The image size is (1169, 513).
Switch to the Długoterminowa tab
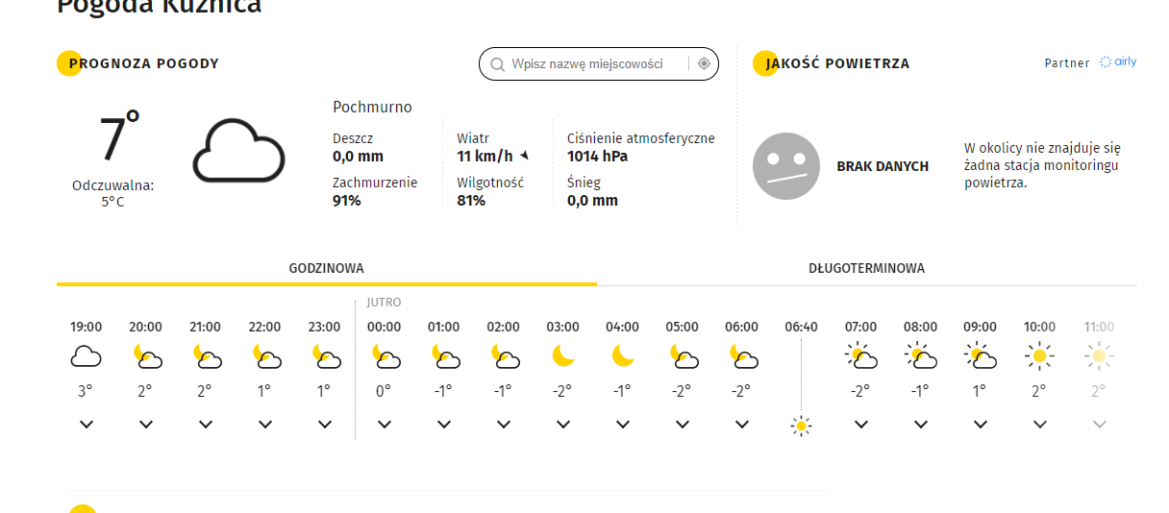coord(866,269)
